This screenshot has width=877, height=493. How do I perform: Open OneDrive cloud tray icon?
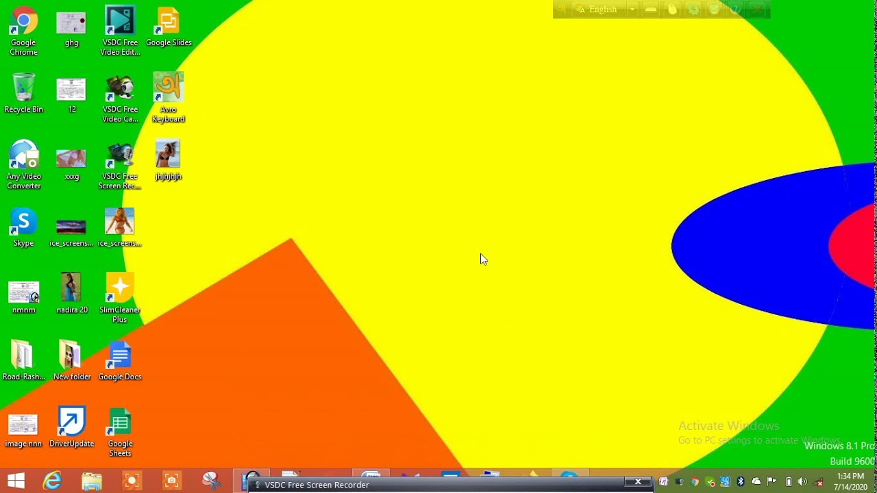pos(756,481)
